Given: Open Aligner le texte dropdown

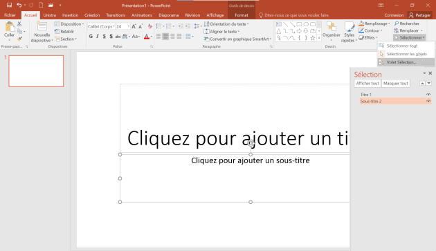Looking at the screenshot, I should [221, 31].
